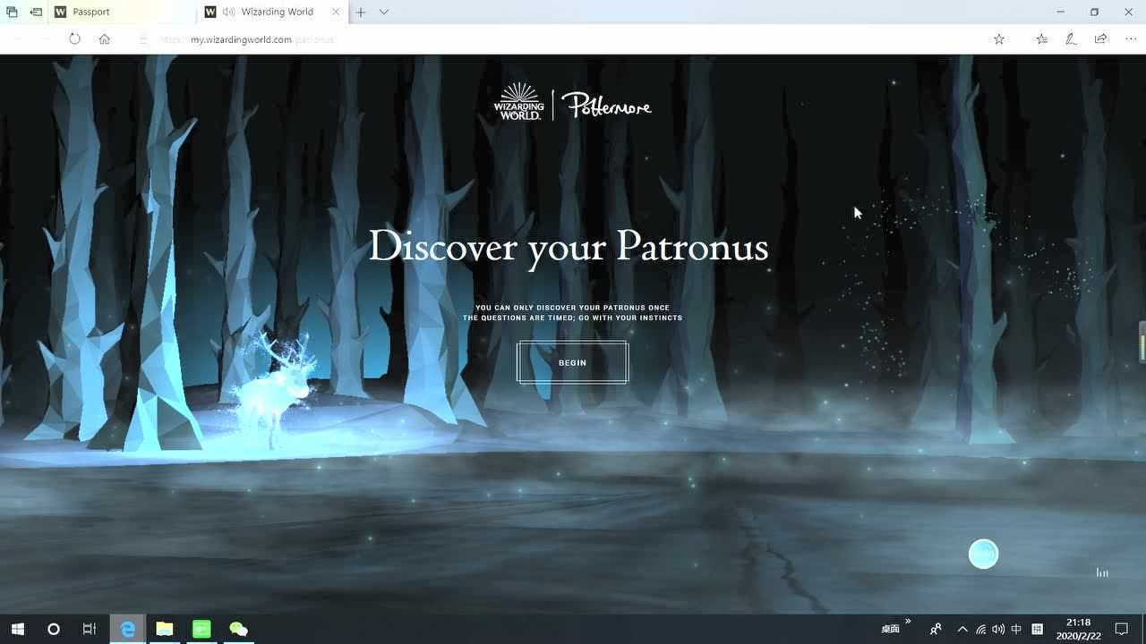Open the Windows Action Center notifications
Screen dimensions: 1146x644
pos(1122,629)
